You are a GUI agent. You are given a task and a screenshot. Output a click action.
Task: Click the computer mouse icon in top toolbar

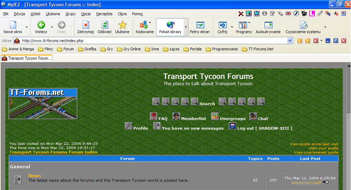pos(280,14)
